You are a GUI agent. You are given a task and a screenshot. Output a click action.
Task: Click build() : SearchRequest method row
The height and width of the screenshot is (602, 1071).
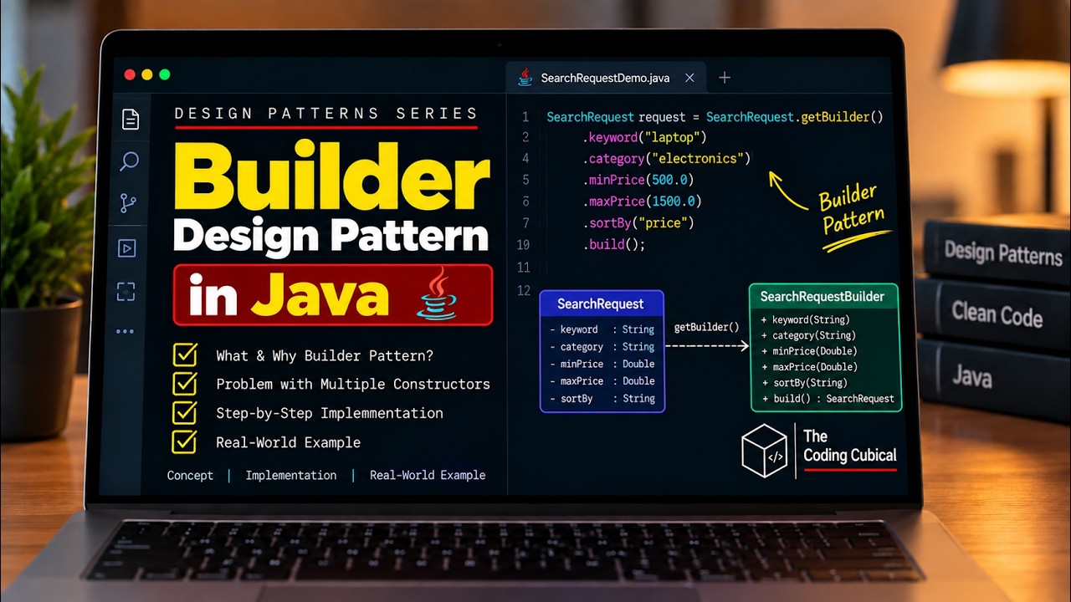828,399
